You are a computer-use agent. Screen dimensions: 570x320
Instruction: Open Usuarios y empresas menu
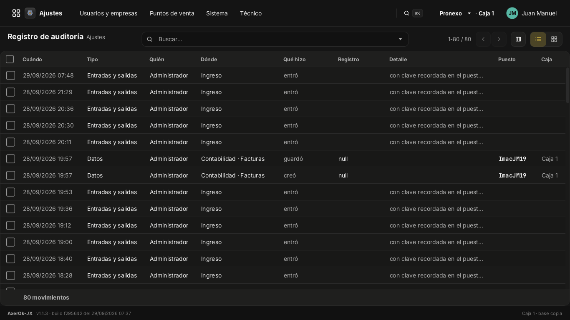click(108, 13)
